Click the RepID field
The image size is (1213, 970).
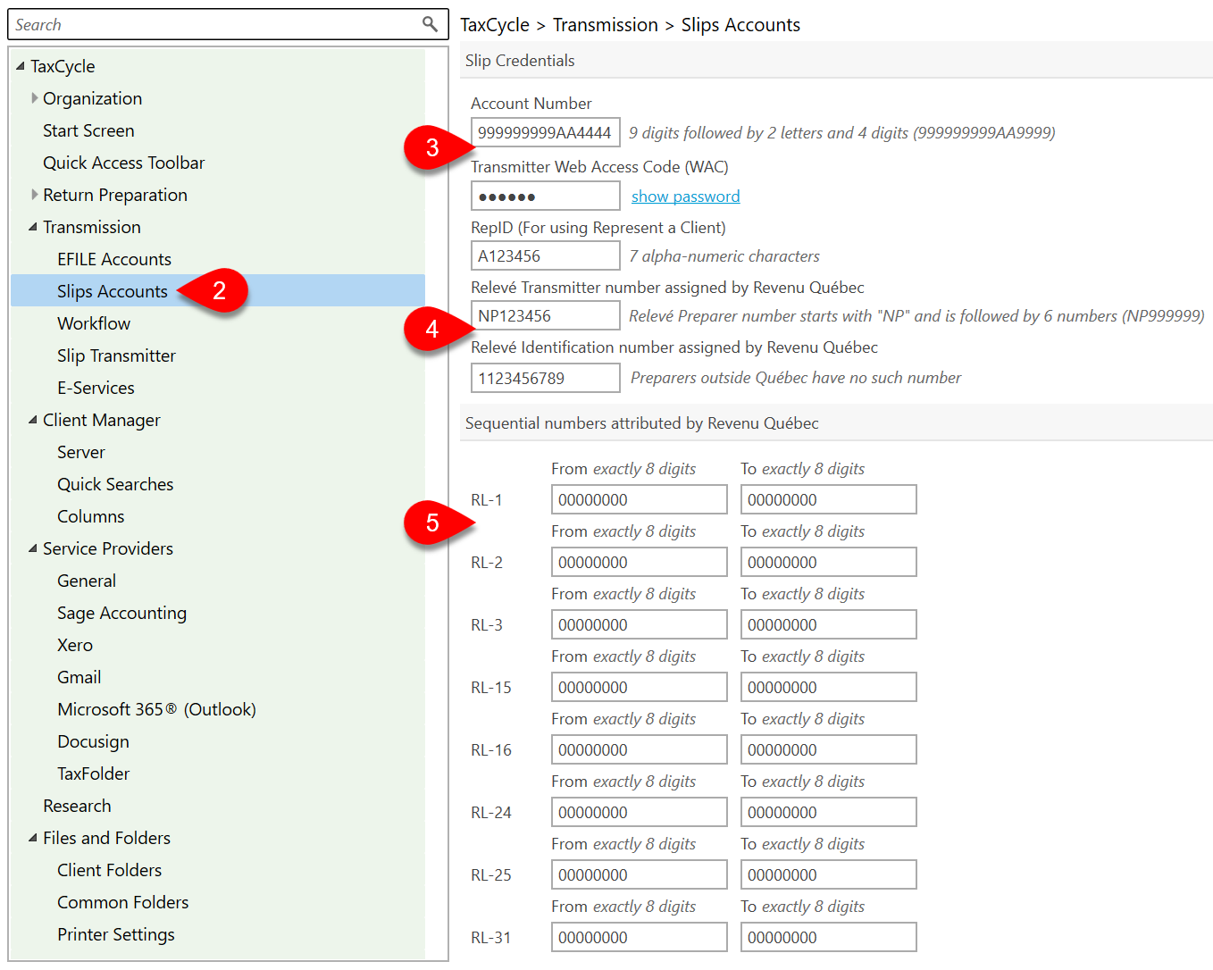(x=546, y=255)
